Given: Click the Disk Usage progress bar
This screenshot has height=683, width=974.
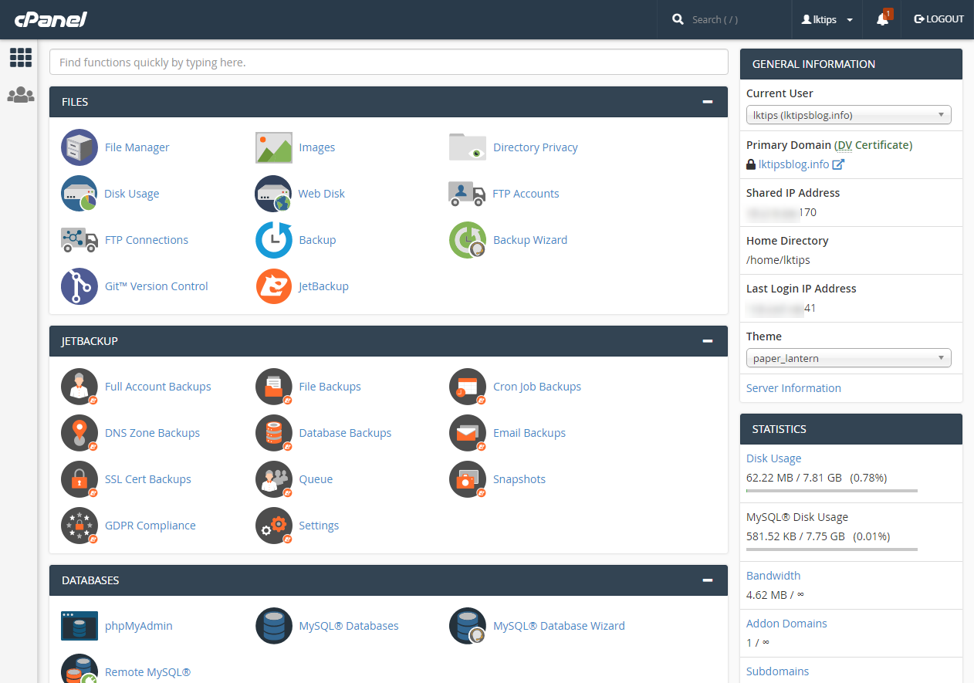Looking at the screenshot, I should coord(832,491).
